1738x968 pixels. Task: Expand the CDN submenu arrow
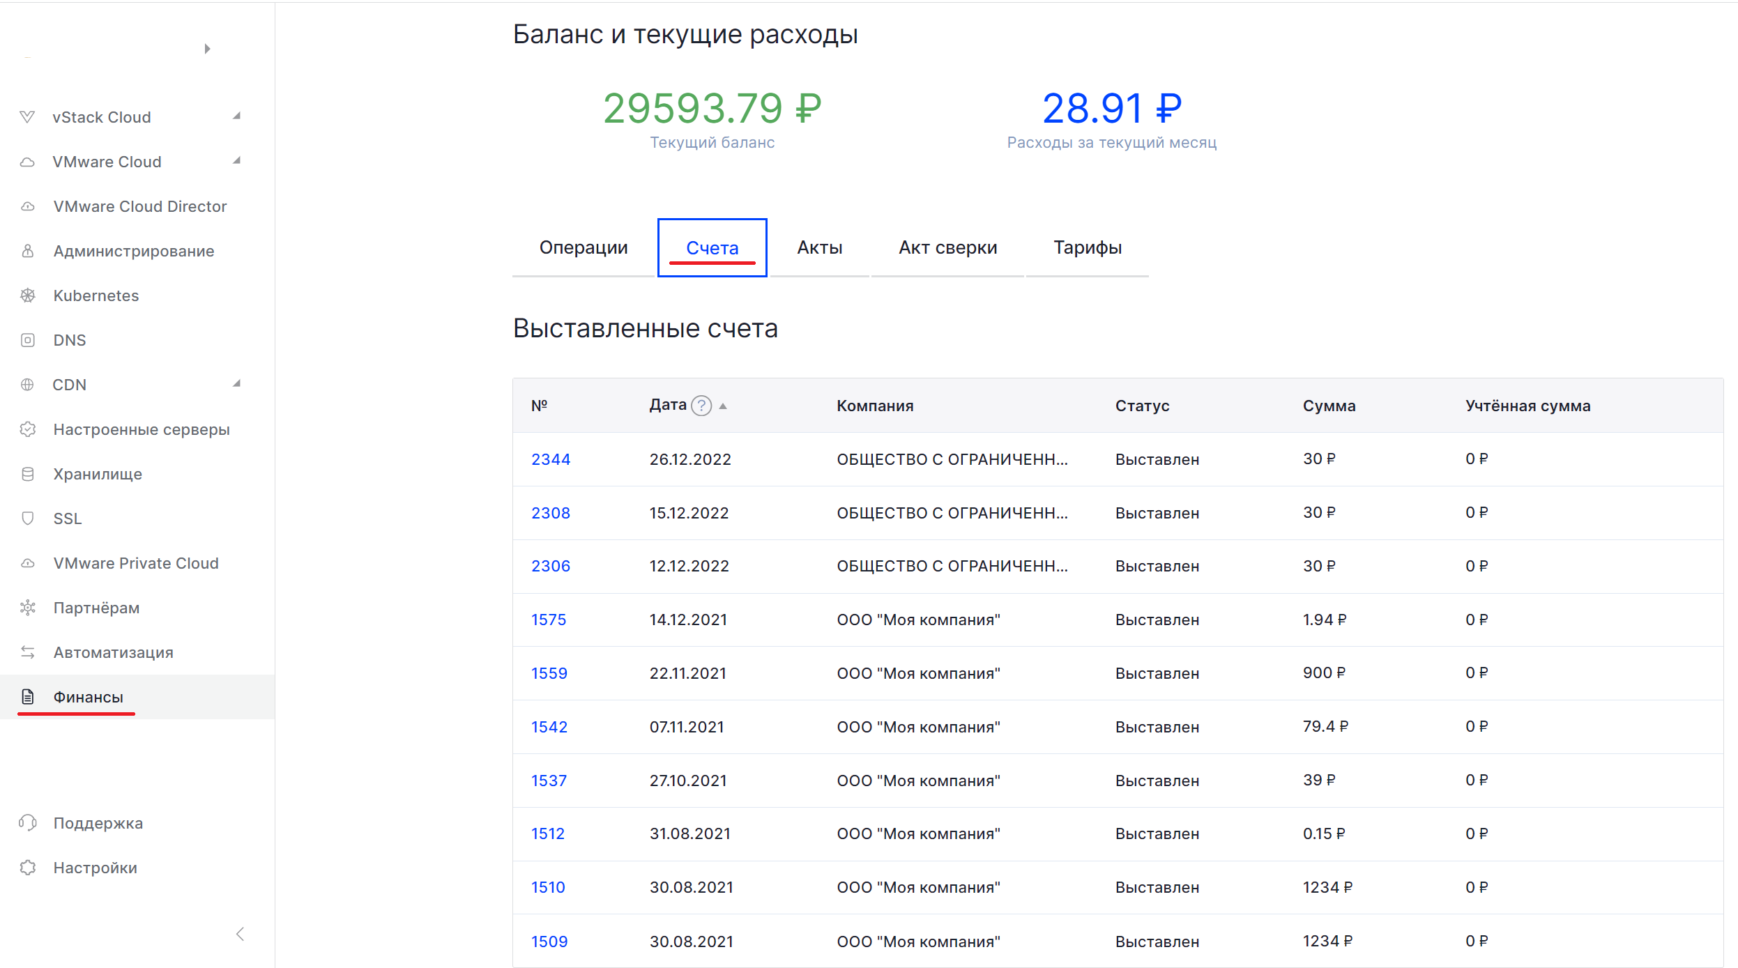pos(237,384)
